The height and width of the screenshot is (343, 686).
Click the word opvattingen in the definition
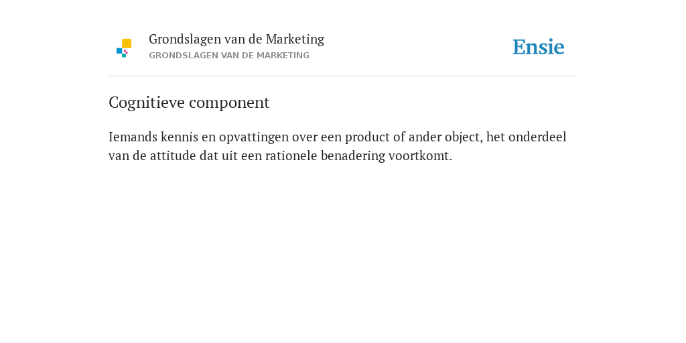coord(254,138)
